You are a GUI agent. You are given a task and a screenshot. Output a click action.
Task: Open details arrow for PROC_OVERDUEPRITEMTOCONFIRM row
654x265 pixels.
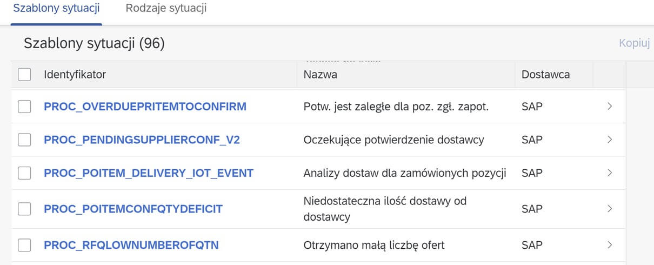[609, 107]
